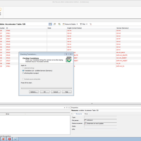Viewport: 141px width, 141px height.
Task: Close the Checking Translations dialog via title bar
Action: click(x=70, y=54)
